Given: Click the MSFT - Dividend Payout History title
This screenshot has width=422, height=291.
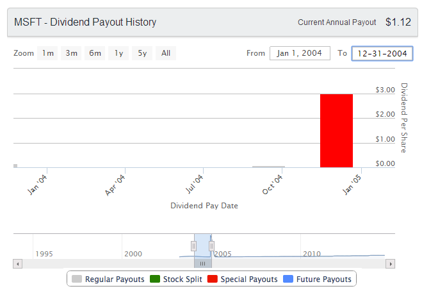Looking at the screenshot, I should point(85,22).
